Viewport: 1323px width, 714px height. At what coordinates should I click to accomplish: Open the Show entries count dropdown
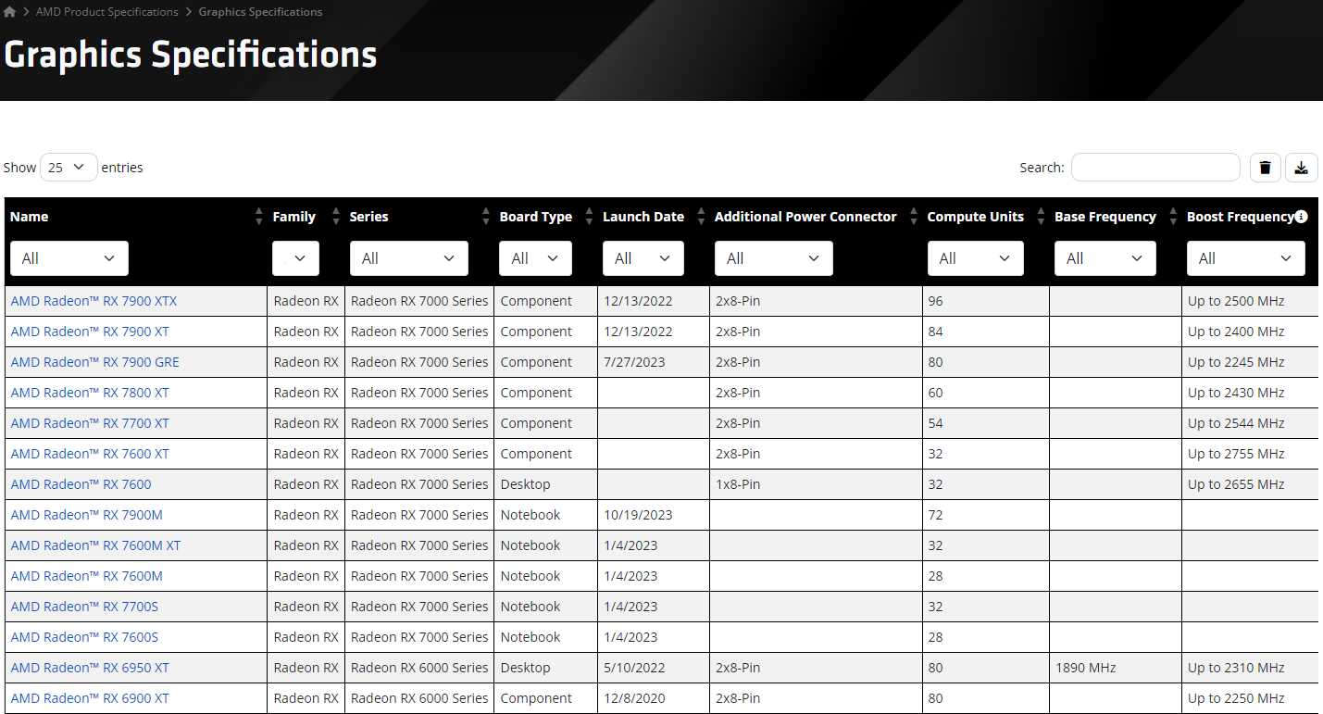pyautogui.click(x=69, y=168)
